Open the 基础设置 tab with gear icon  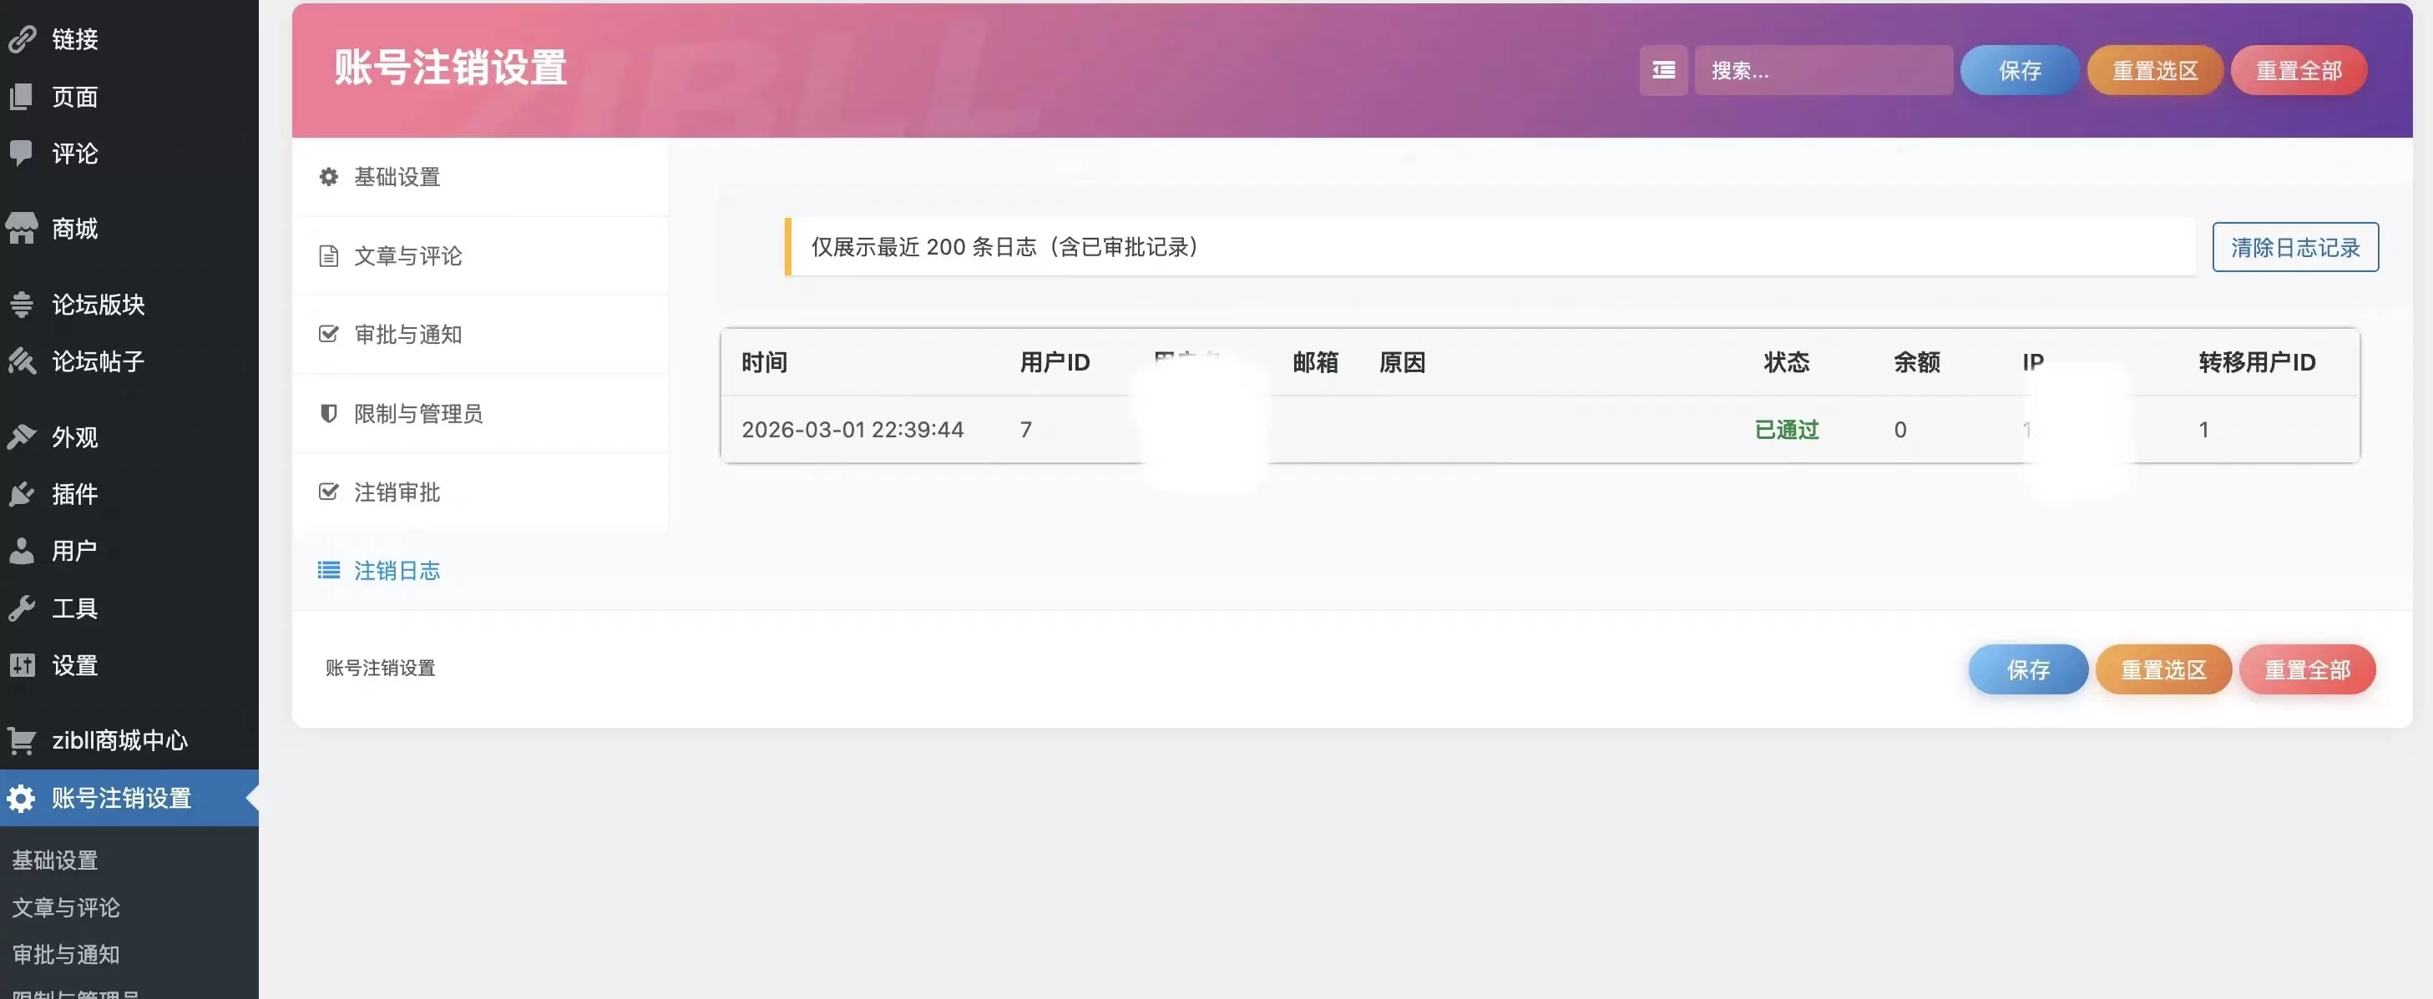[x=397, y=177]
